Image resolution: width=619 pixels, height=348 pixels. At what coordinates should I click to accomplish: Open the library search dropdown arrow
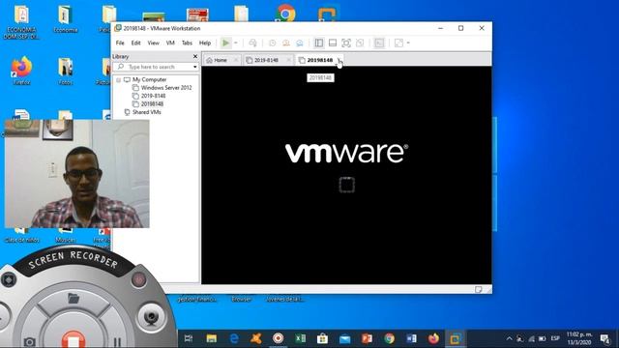click(195, 67)
